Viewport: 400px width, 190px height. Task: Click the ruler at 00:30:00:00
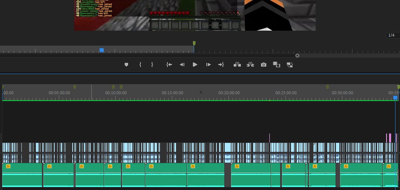342,93
